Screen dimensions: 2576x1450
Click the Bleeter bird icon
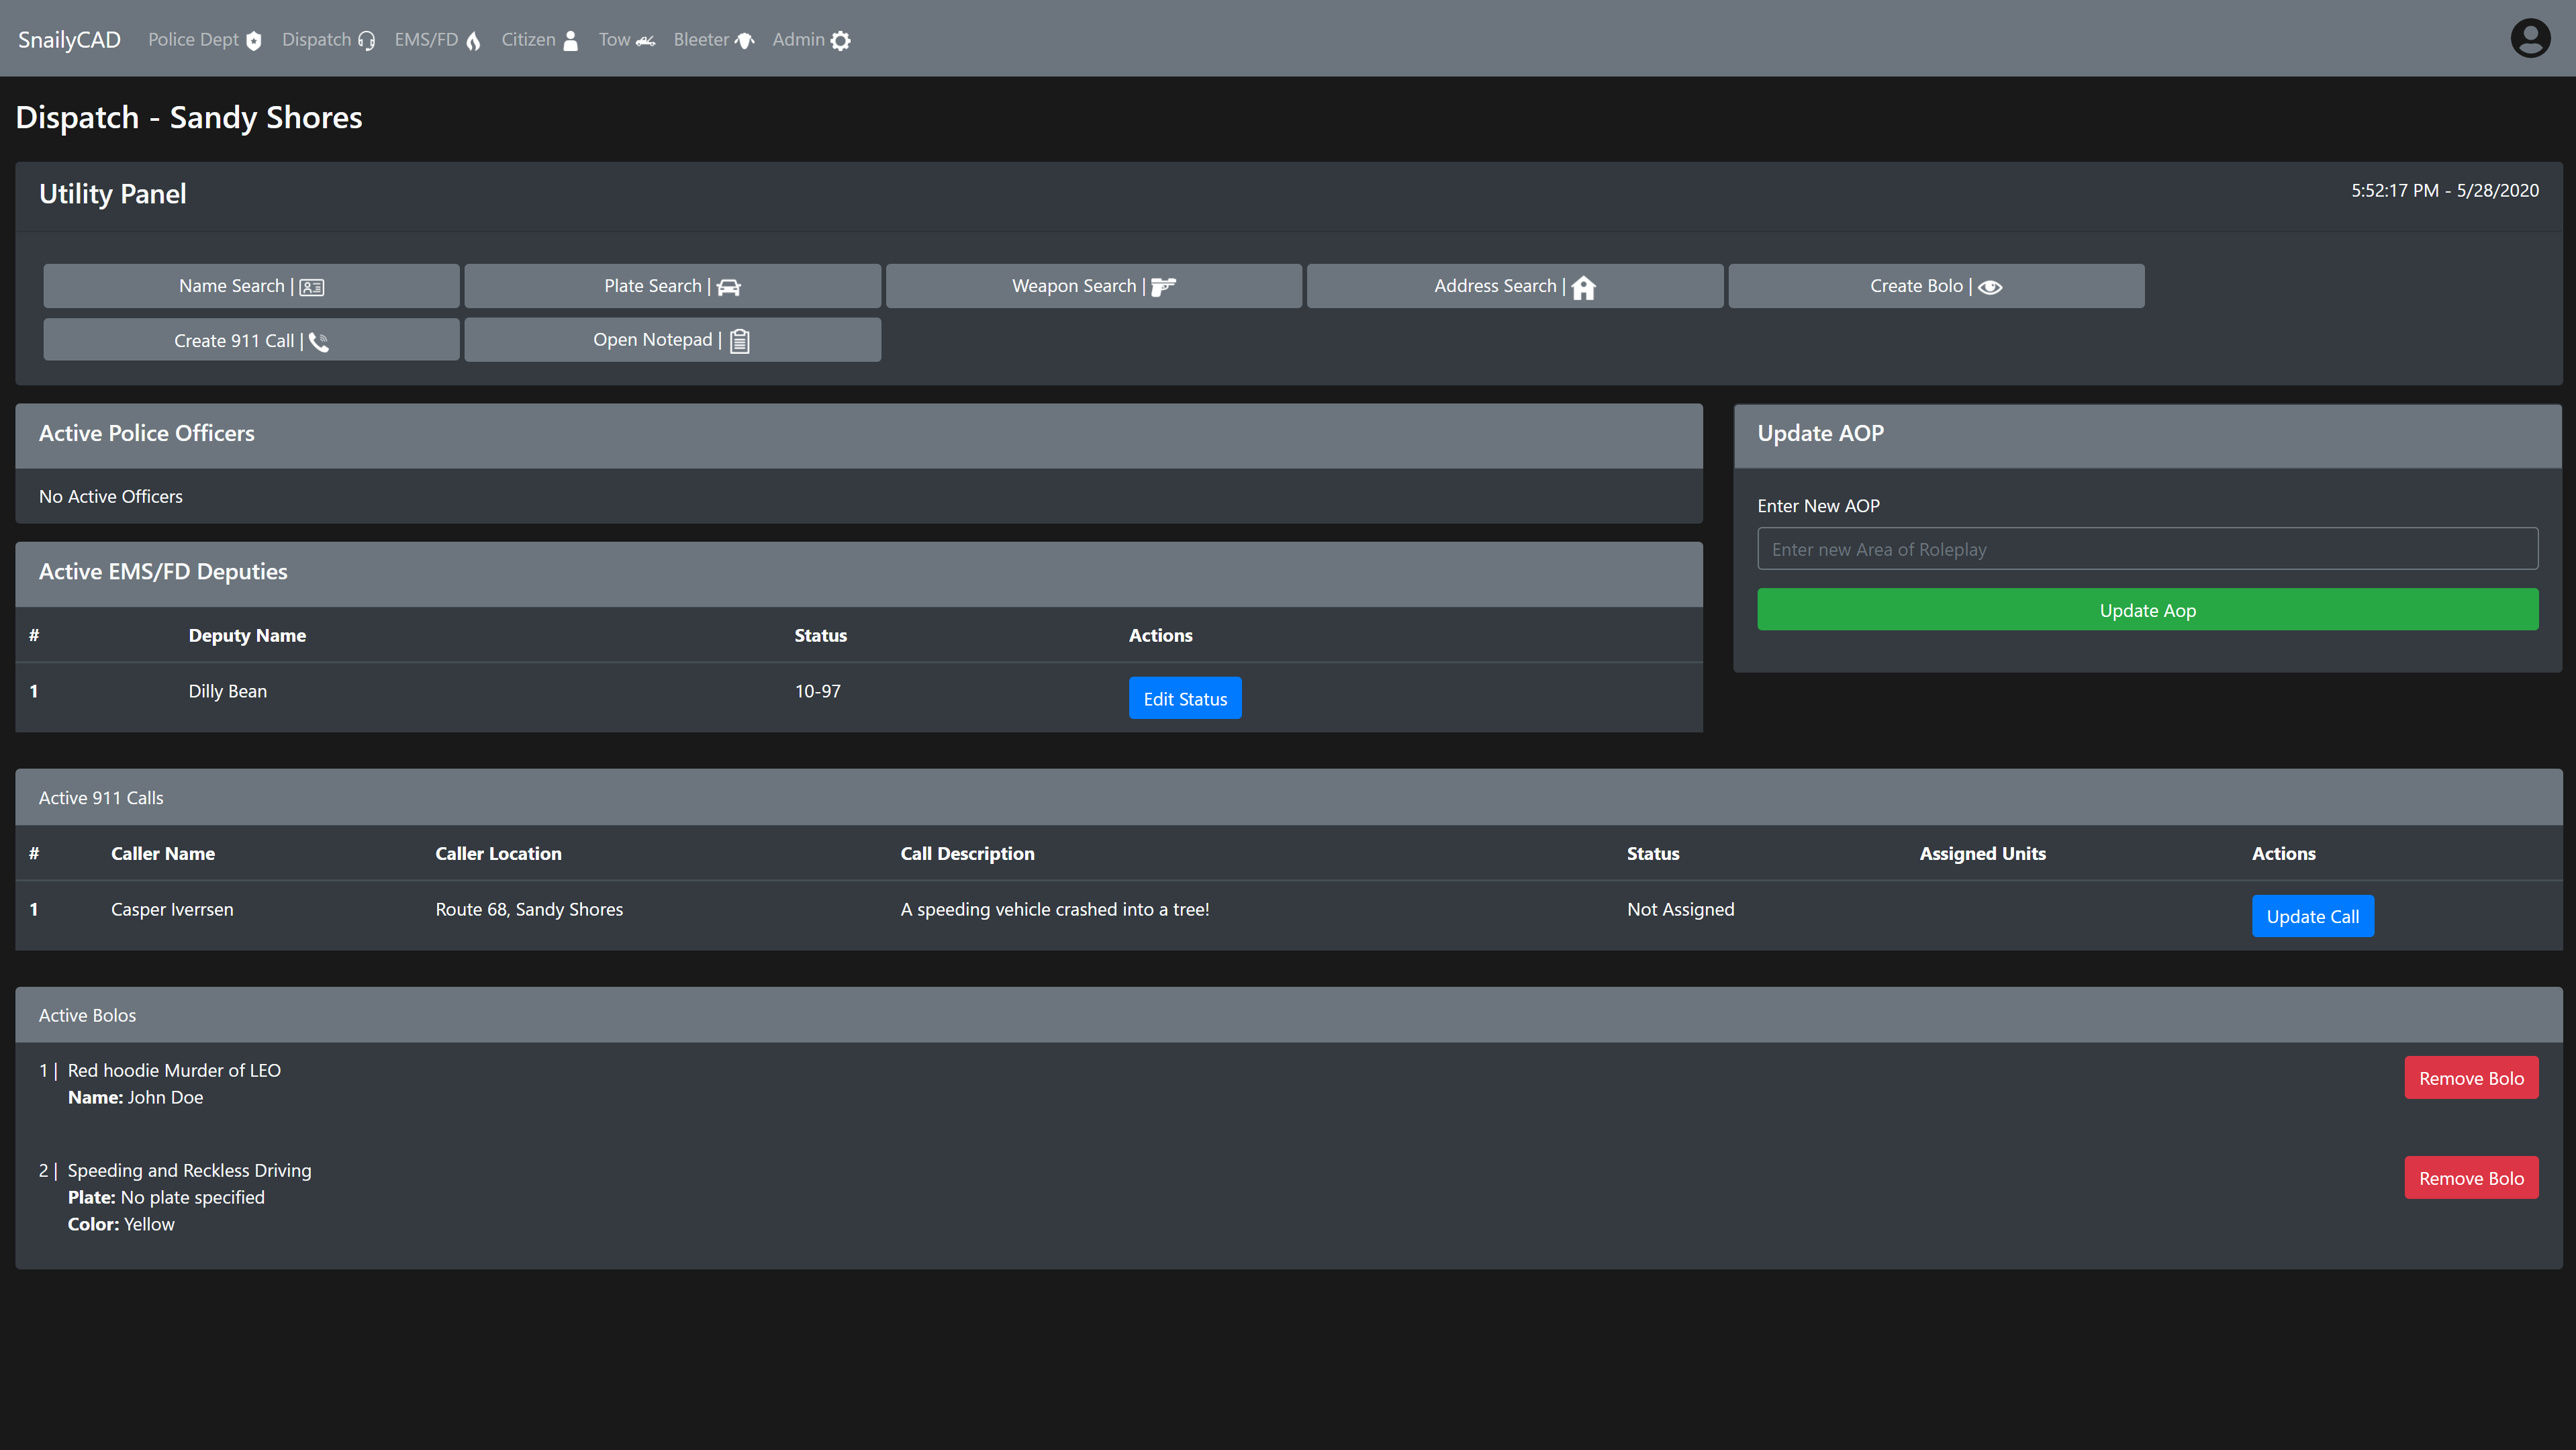coord(745,41)
